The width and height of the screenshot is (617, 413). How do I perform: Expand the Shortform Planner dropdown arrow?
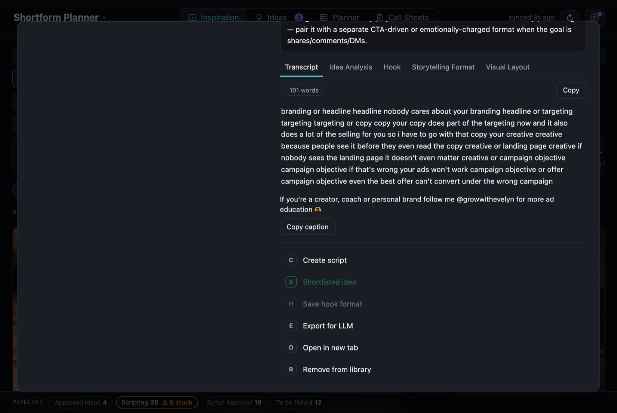[x=104, y=18]
